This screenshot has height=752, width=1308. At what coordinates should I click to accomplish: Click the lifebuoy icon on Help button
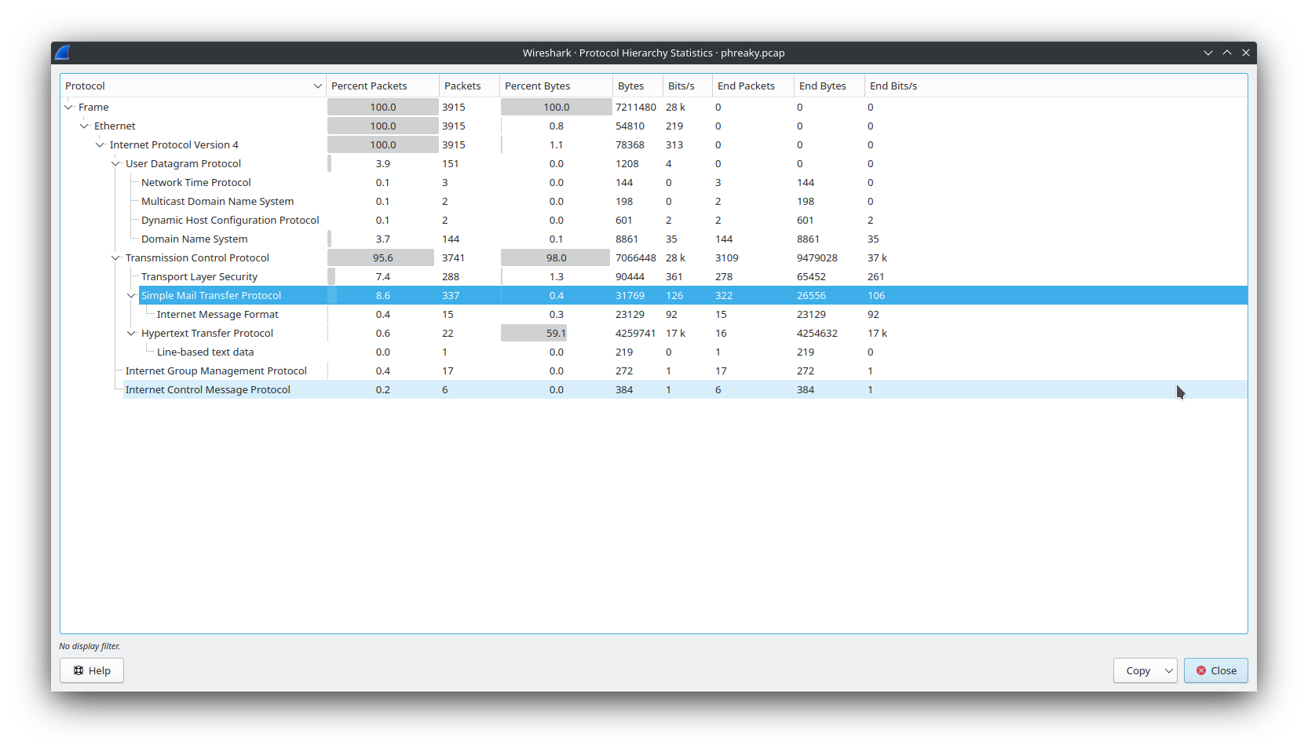pos(79,670)
